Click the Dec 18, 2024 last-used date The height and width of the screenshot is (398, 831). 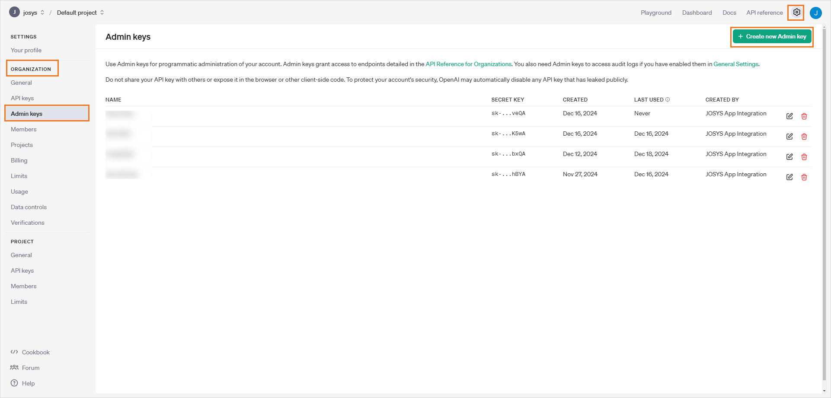[651, 154]
